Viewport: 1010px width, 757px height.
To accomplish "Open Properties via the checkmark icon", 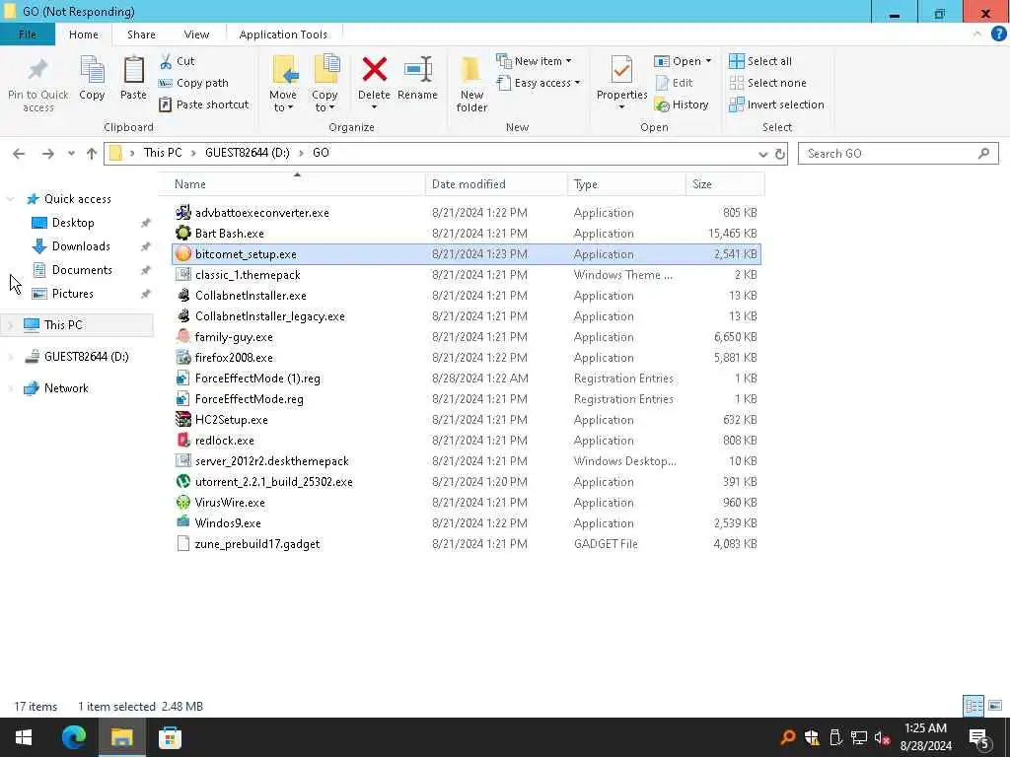I will point(621,70).
